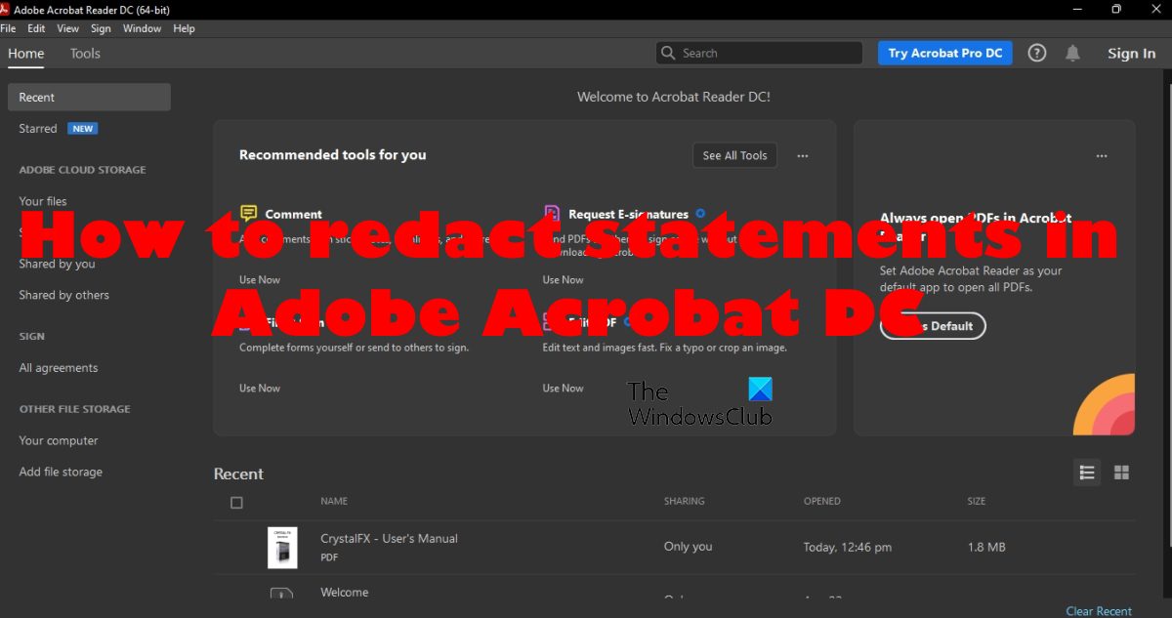
Task: Click 'Only you' sharing cell for CrystalFX
Action: coord(688,547)
